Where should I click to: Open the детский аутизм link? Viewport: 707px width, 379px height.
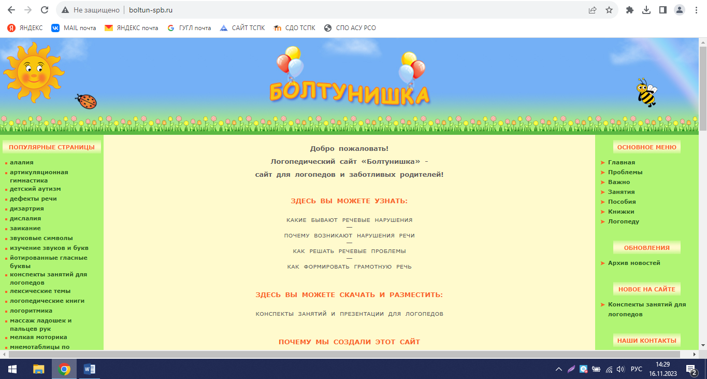(35, 189)
